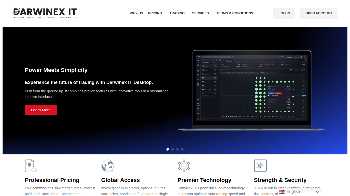Open the Services menu
350x196 pixels.
[200, 13]
